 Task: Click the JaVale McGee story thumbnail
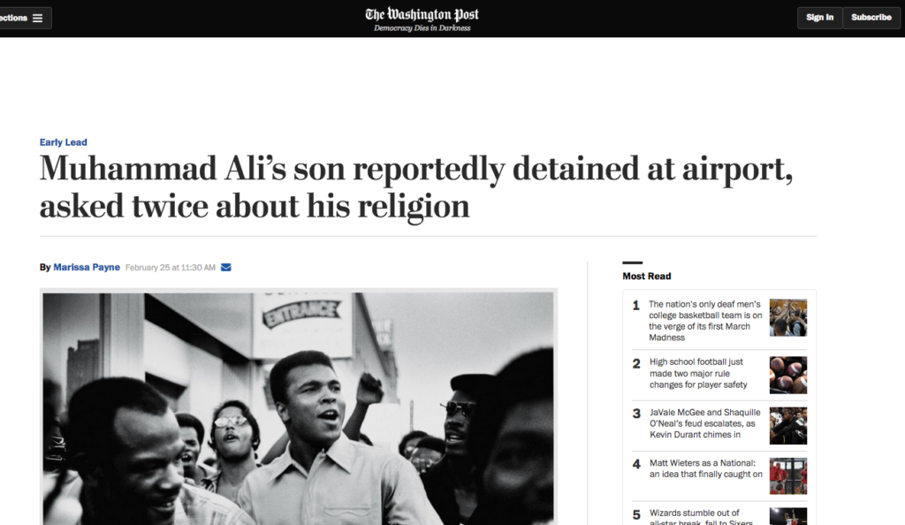787,425
